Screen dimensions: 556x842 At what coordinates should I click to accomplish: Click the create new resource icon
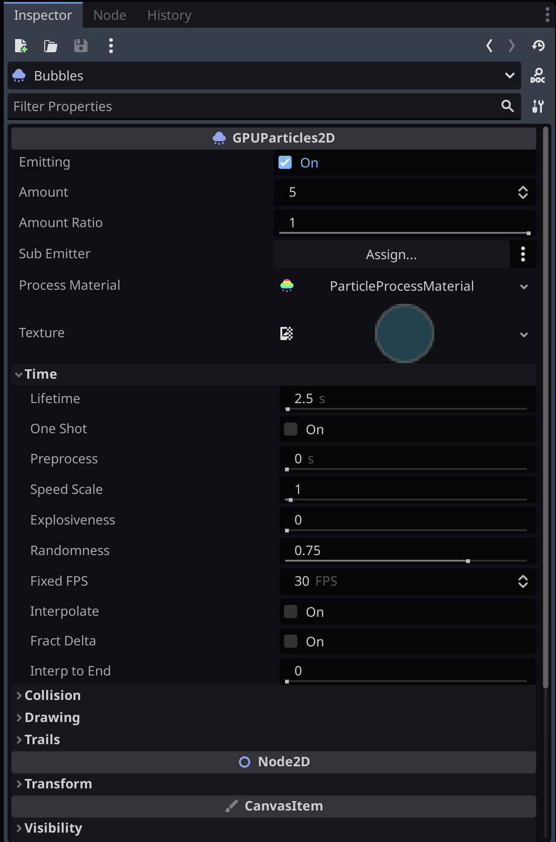(x=21, y=46)
